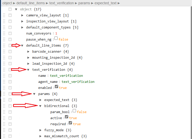
Task: Click the num_conveyors value 1
Action: pos(56,33)
